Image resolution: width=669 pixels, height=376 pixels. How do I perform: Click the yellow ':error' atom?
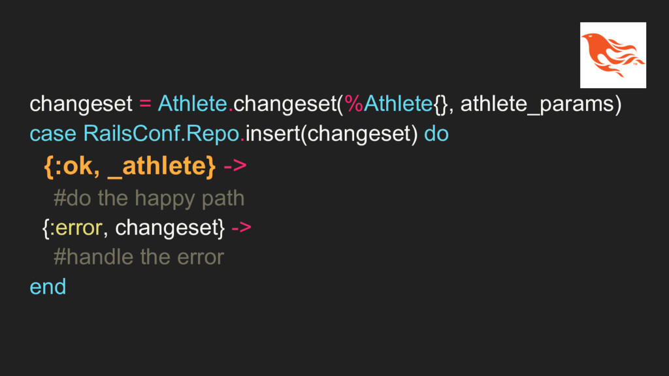76,228
